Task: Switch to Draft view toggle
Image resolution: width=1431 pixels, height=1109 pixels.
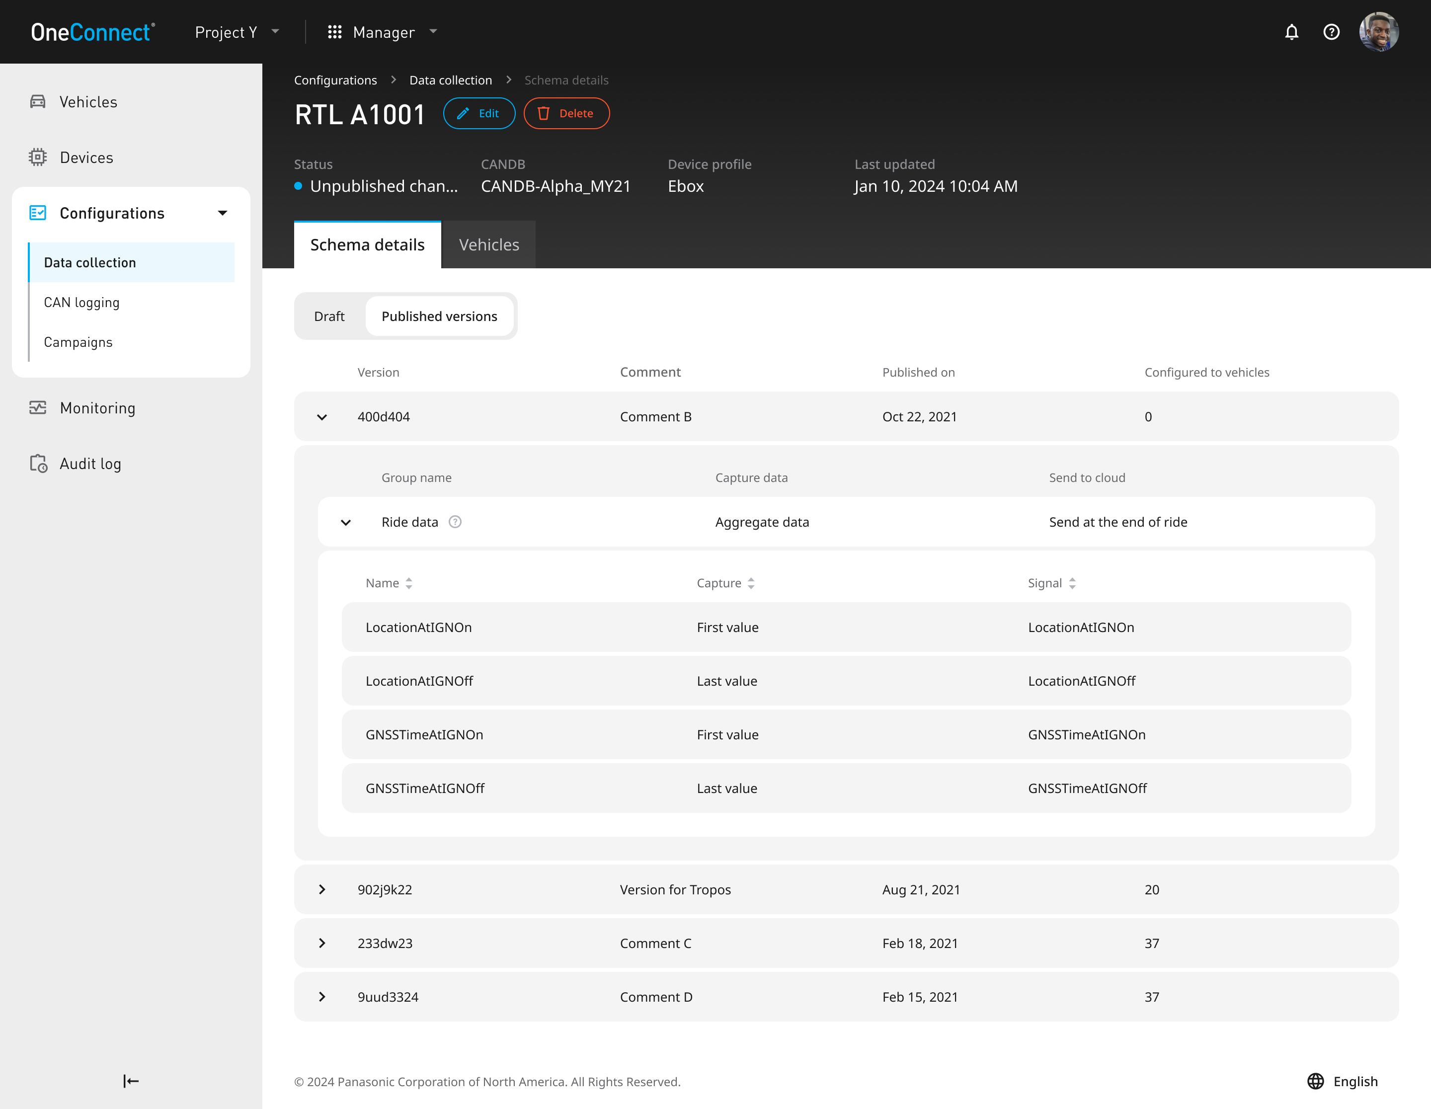Action: [329, 317]
